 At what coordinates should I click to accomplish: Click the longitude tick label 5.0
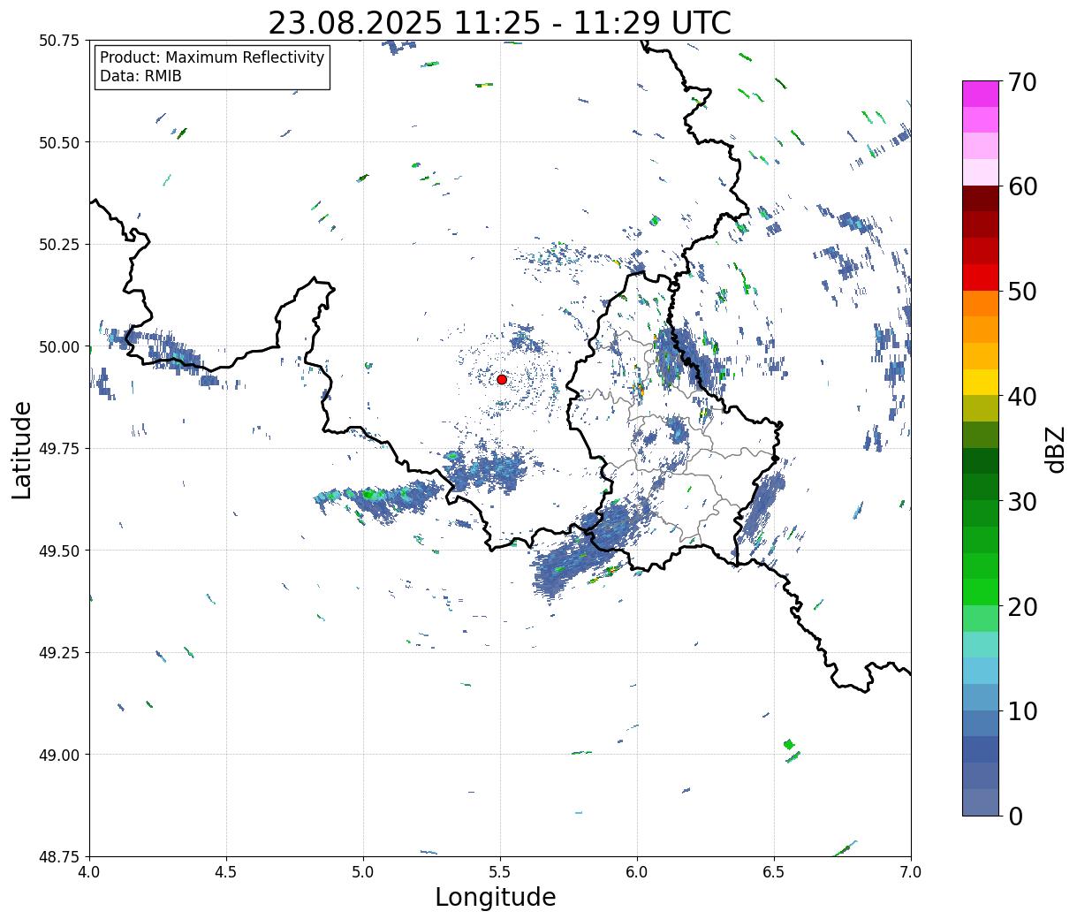(363, 871)
